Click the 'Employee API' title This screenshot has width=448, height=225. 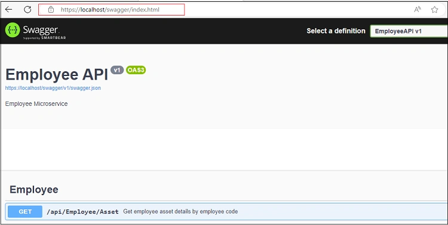pyautogui.click(x=57, y=74)
